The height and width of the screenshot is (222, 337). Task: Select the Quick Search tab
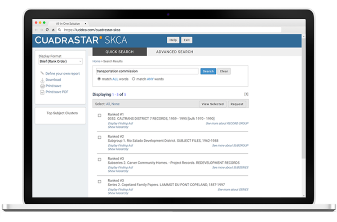pos(119,52)
